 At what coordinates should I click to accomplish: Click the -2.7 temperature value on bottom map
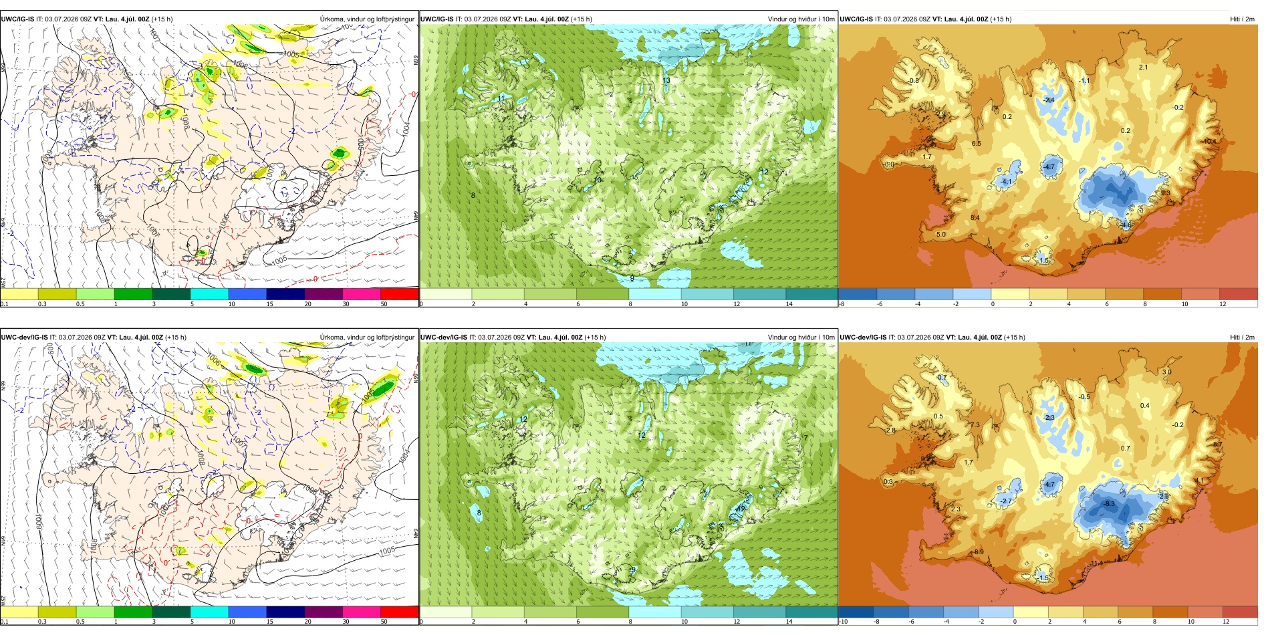coord(1006,501)
